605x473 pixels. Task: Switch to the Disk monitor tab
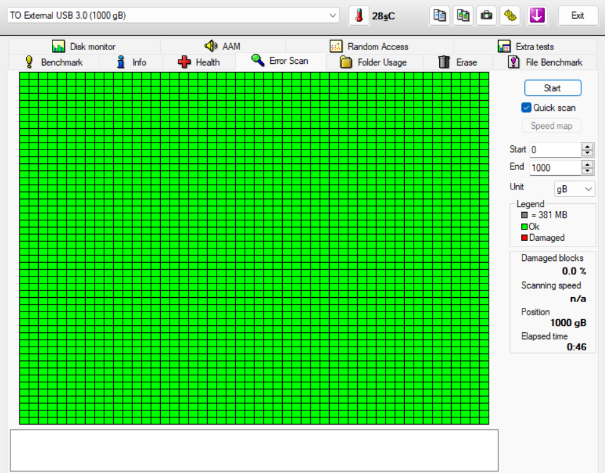point(84,47)
